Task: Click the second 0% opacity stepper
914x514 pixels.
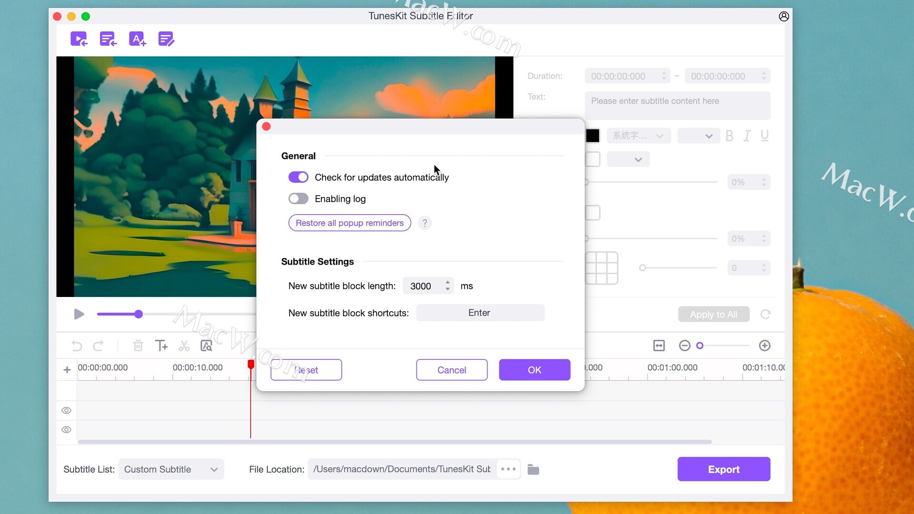Action: (x=764, y=239)
